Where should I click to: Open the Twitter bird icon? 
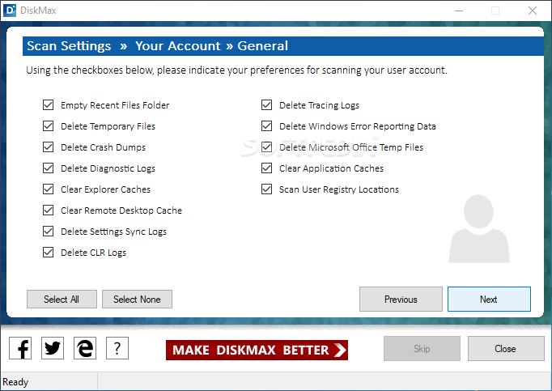tap(53, 348)
